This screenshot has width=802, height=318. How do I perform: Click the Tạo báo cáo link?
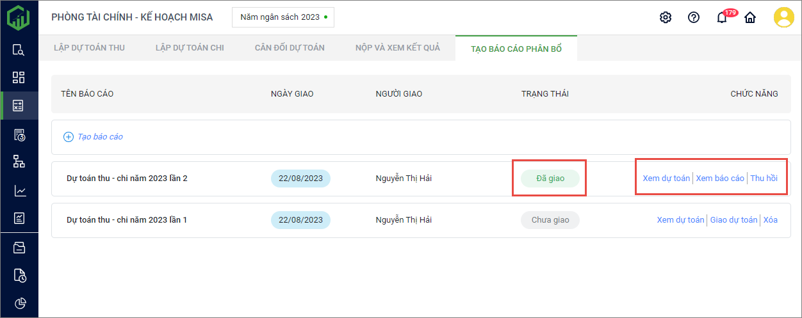[x=94, y=137]
